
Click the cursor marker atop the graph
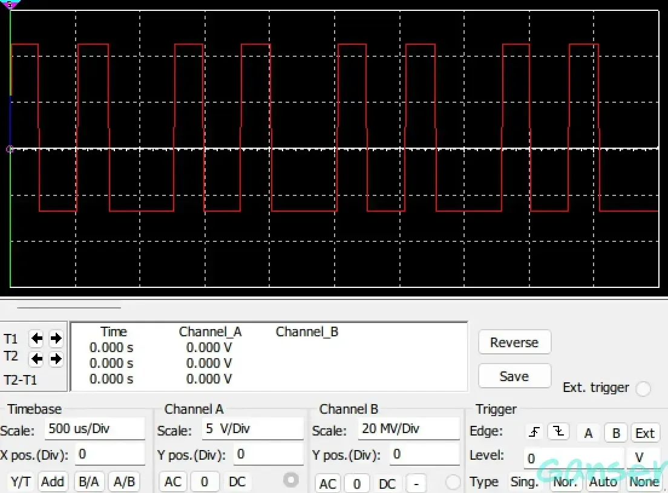coord(11,4)
